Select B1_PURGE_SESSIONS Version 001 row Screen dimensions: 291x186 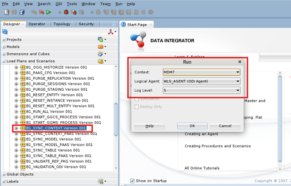(58, 84)
